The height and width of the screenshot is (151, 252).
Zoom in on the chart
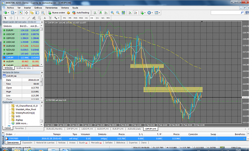(x=112, y=13)
